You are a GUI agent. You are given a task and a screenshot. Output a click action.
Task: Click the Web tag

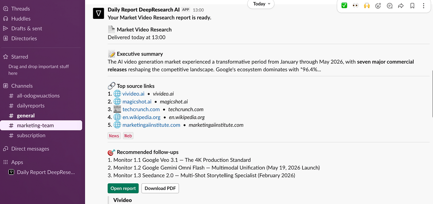[128, 136]
